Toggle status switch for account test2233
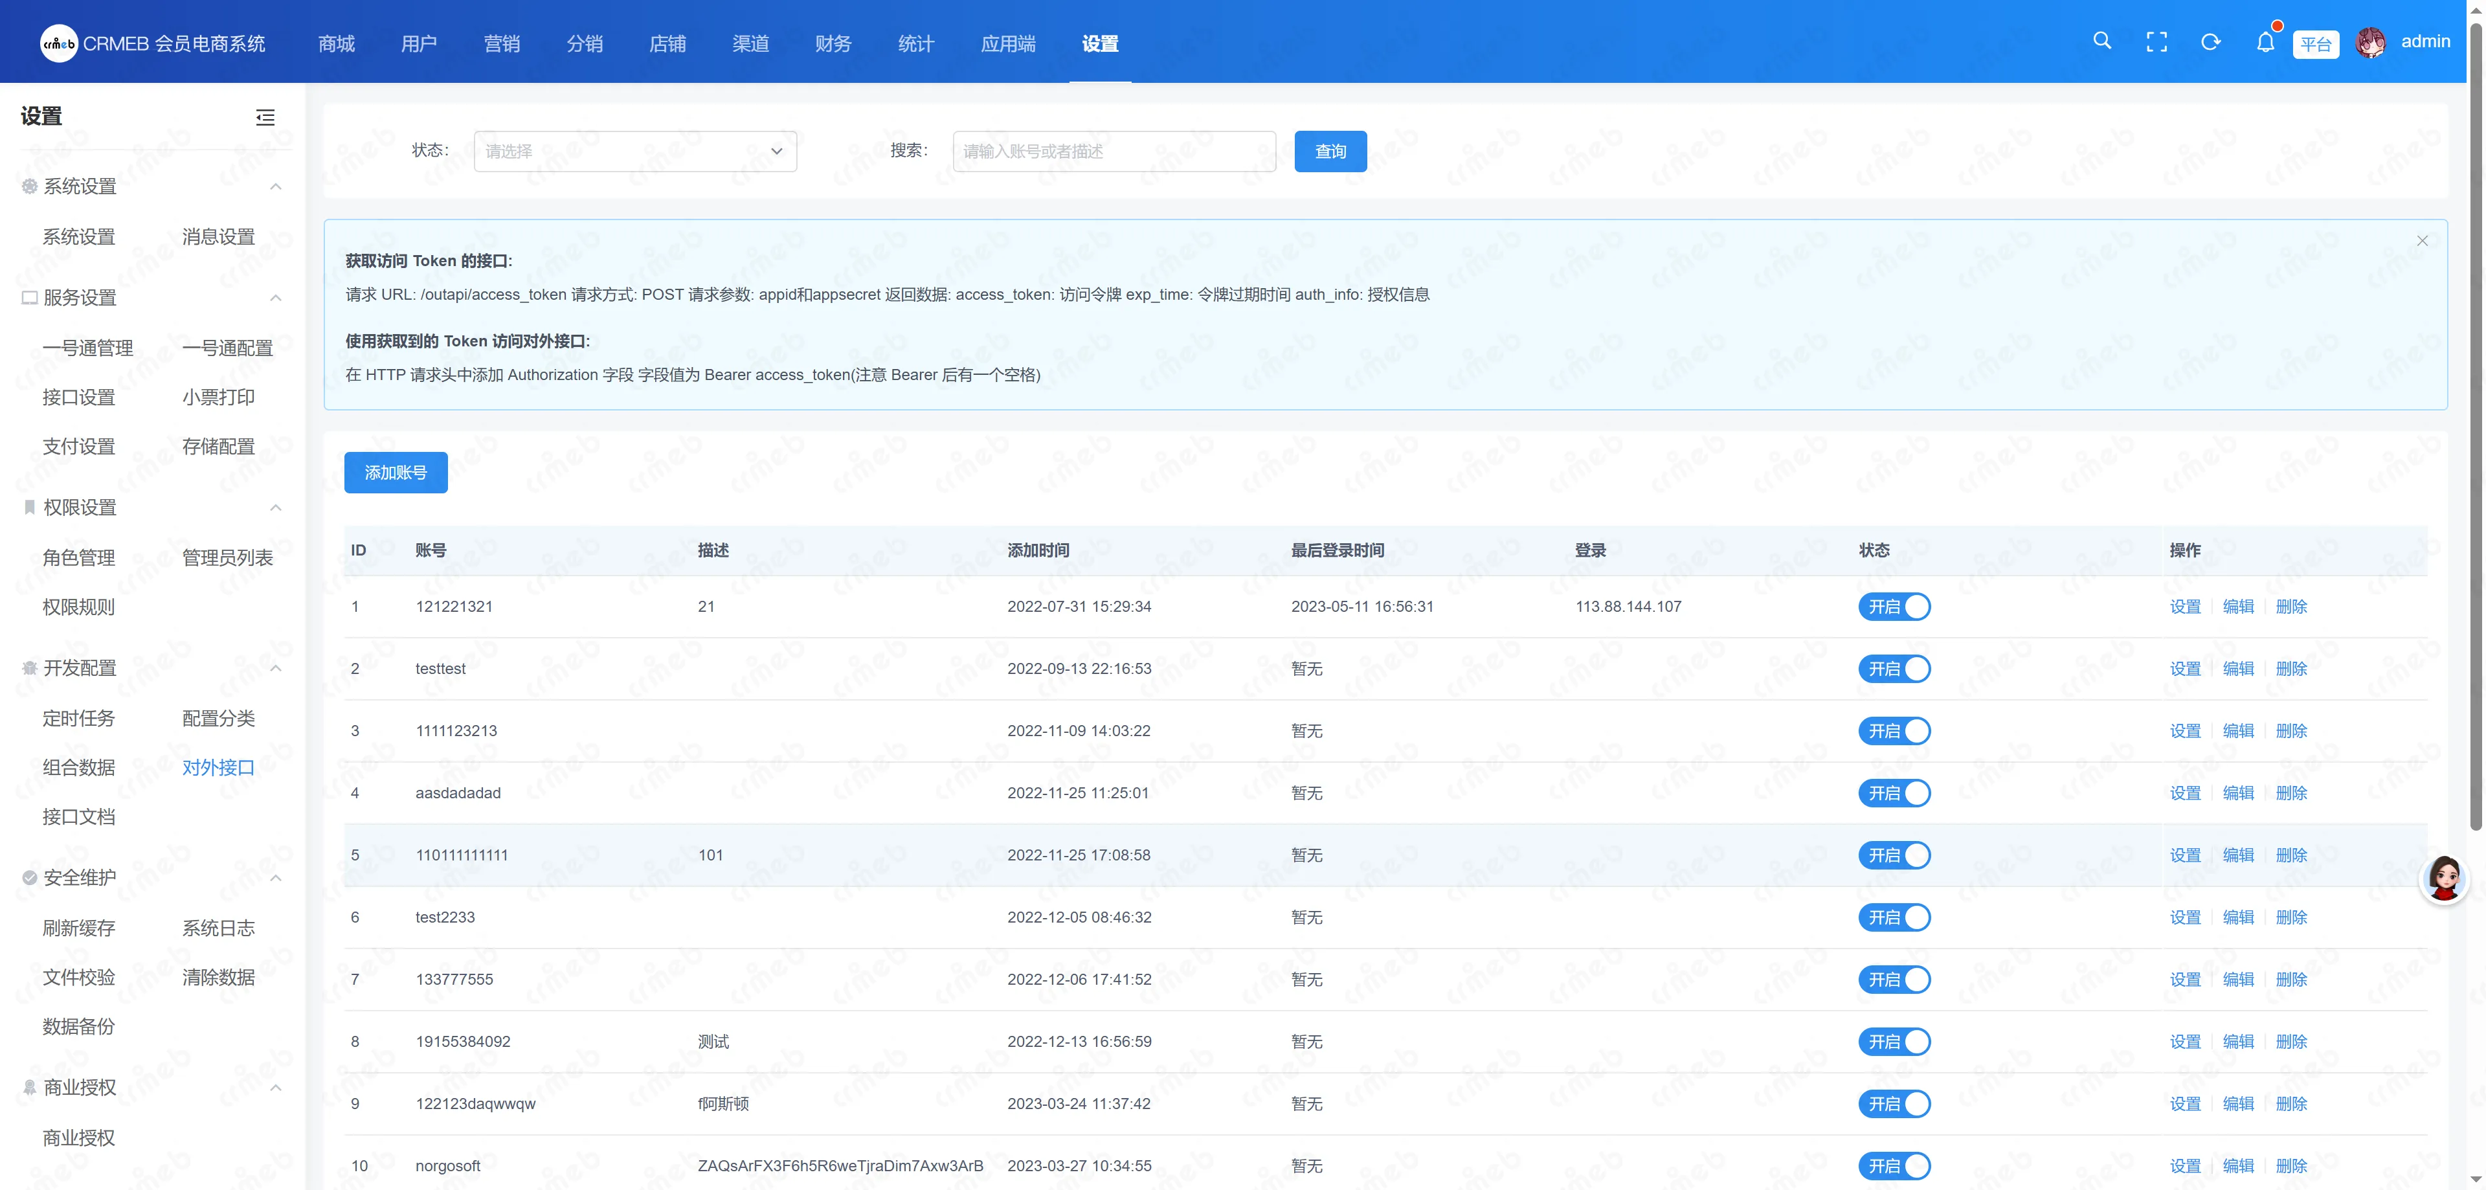This screenshot has height=1190, width=2486. 1894,918
